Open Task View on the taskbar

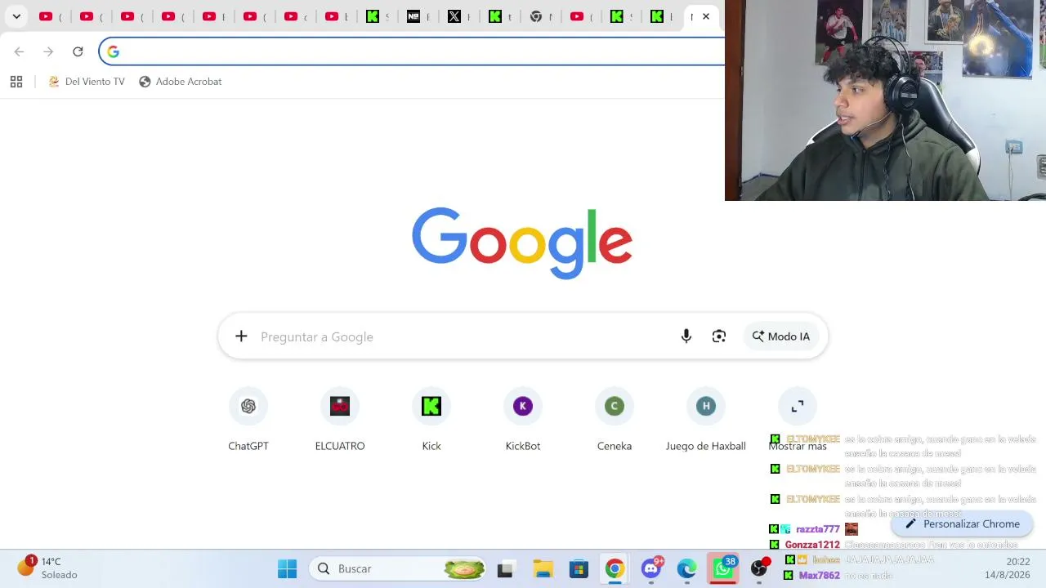[505, 569]
